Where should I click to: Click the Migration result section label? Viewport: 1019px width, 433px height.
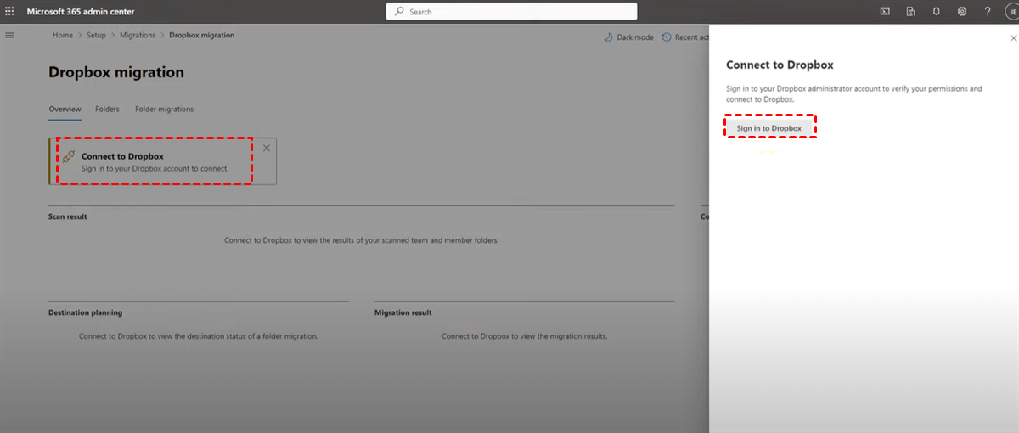[403, 312]
